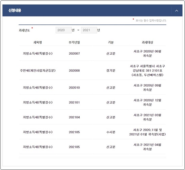Click 202105 in the 2021년 04월 귀속분 row

tap(74, 147)
